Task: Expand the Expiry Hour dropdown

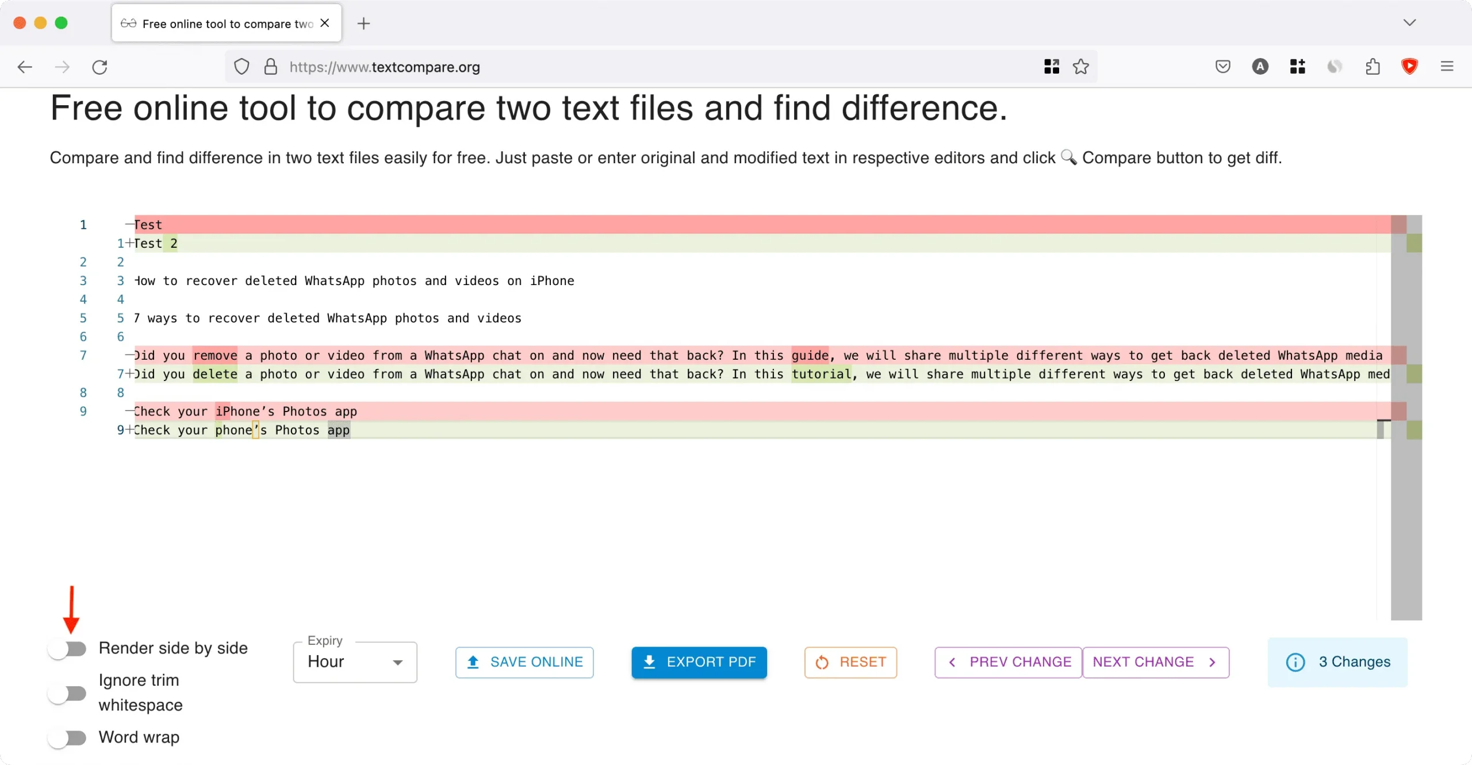Action: click(397, 662)
